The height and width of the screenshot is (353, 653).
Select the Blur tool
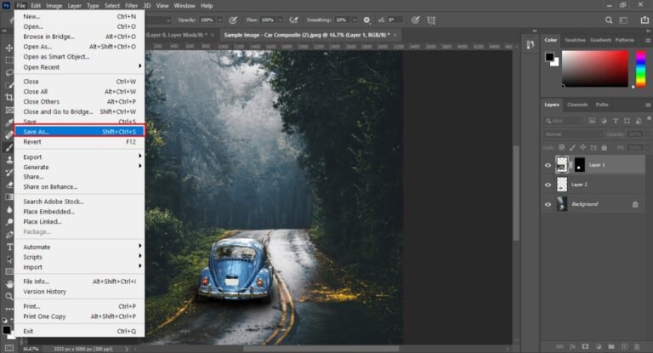[9, 209]
